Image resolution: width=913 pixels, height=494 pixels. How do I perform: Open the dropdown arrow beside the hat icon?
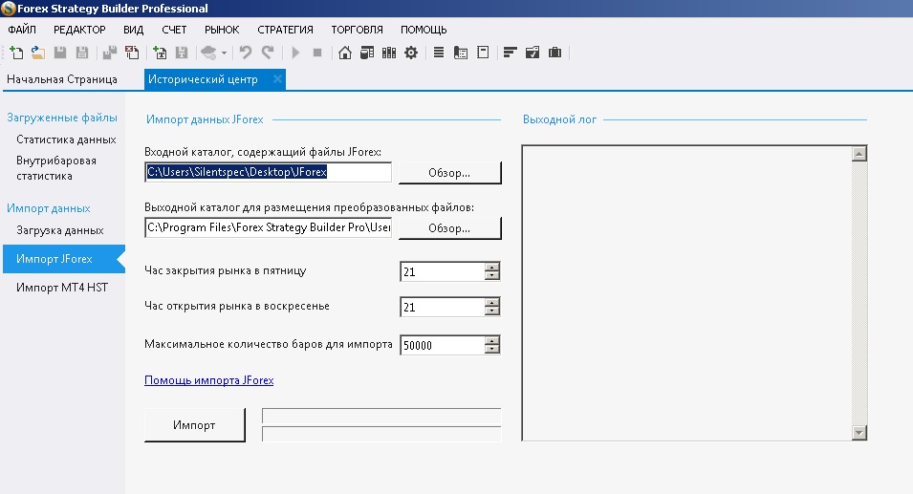tap(224, 53)
